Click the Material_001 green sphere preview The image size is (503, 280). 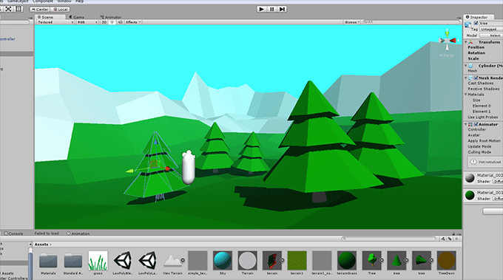click(470, 195)
